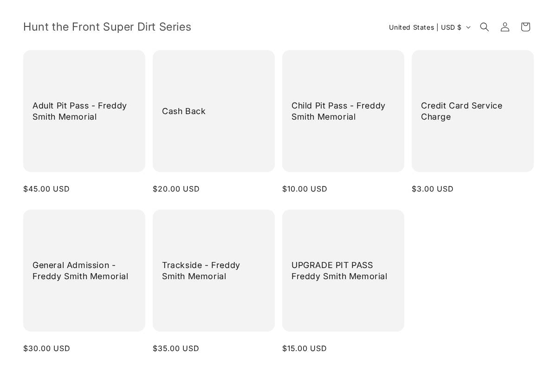Open the Adult Pit Pass - Freddy Smith Memorial product

79,111
